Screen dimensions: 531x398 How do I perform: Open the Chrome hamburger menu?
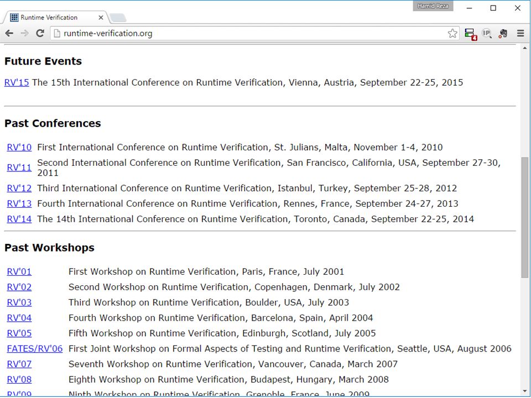coord(520,33)
